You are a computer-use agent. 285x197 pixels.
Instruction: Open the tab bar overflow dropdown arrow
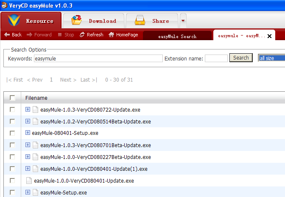(x=183, y=20)
